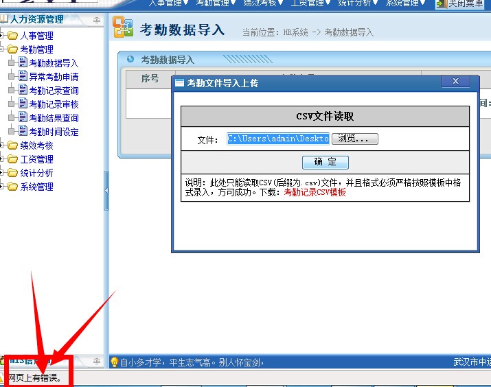Click the CSV file path input field
This screenshot has height=387, width=491.
(278, 139)
